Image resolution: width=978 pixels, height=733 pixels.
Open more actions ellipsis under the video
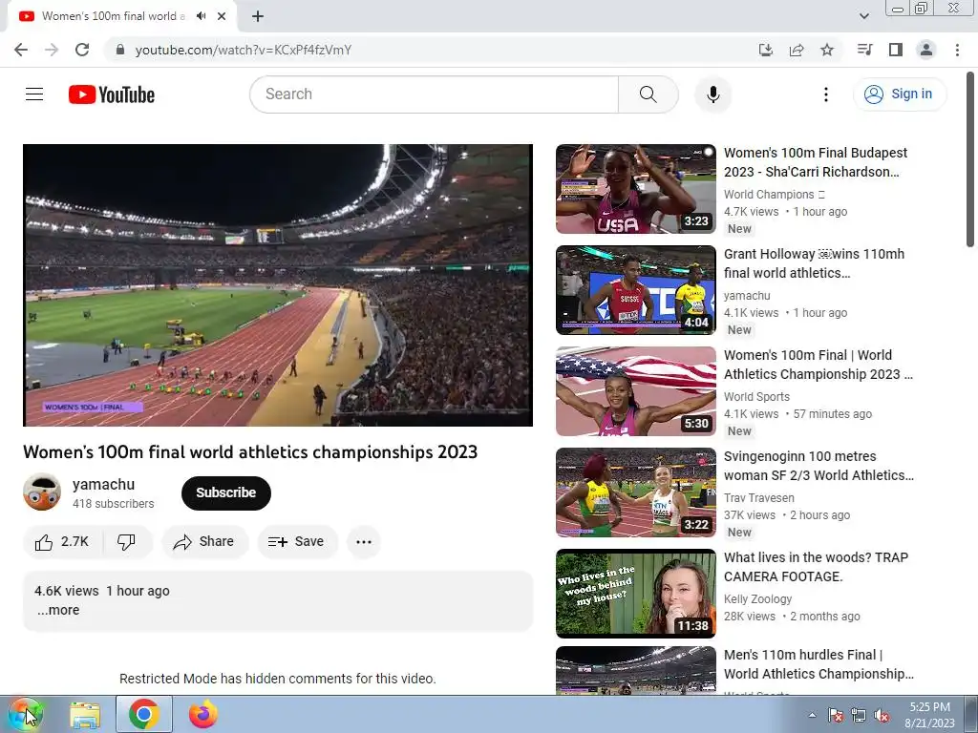pyautogui.click(x=364, y=542)
